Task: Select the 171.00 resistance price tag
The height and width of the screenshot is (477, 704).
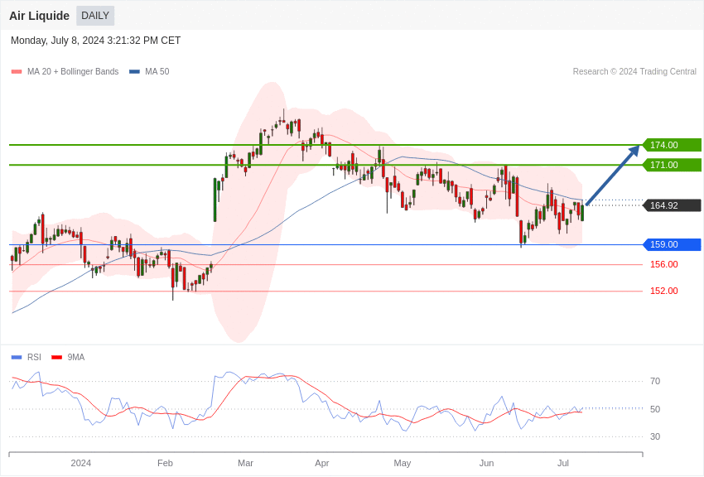Action: point(672,165)
